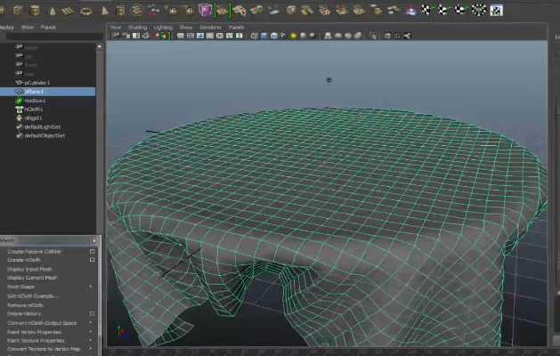This screenshot has width=560, height=356.
Task: Click the pPlane1 mesh icon
Action: click(18, 92)
